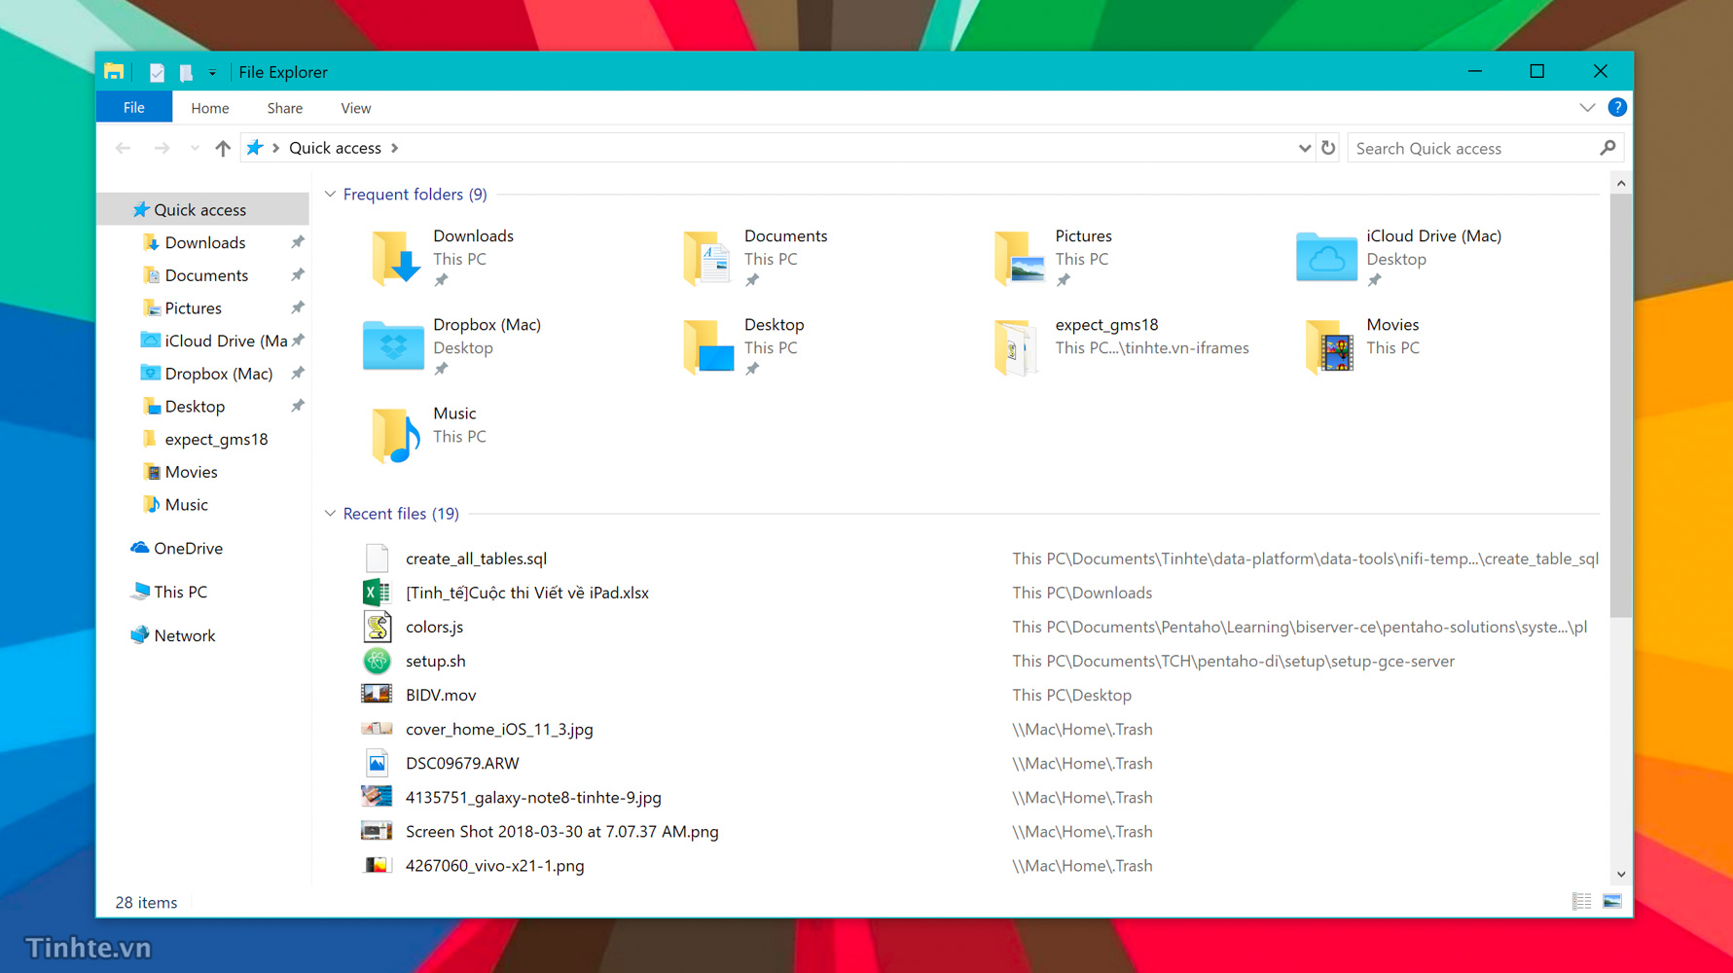This screenshot has width=1733, height=973.
Task: Collapse the Recent files group
Action: pos(330,514)
